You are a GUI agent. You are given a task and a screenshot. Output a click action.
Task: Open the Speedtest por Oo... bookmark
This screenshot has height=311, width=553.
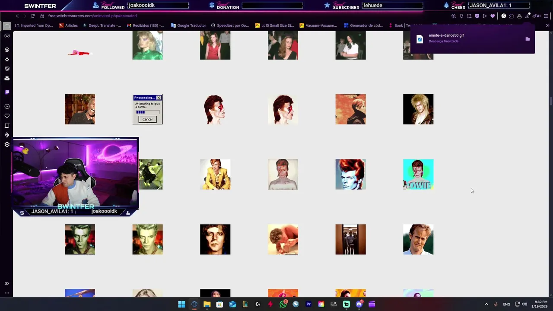(230, 25)
